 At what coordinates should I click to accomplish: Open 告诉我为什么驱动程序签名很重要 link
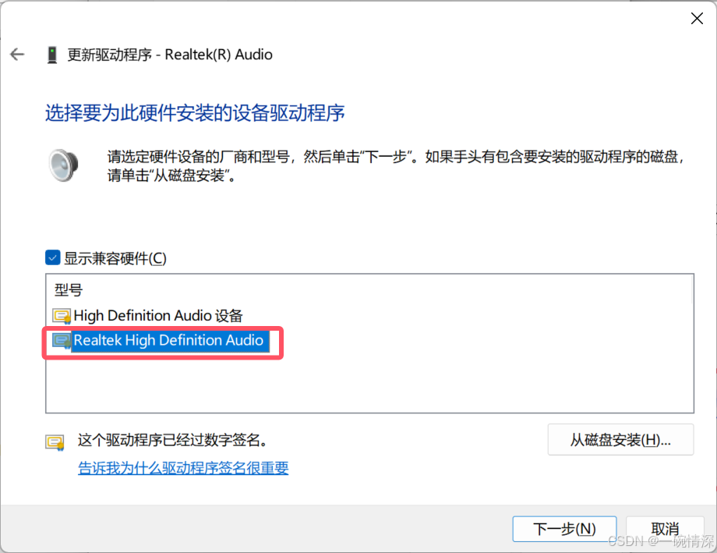pos(183,468)
